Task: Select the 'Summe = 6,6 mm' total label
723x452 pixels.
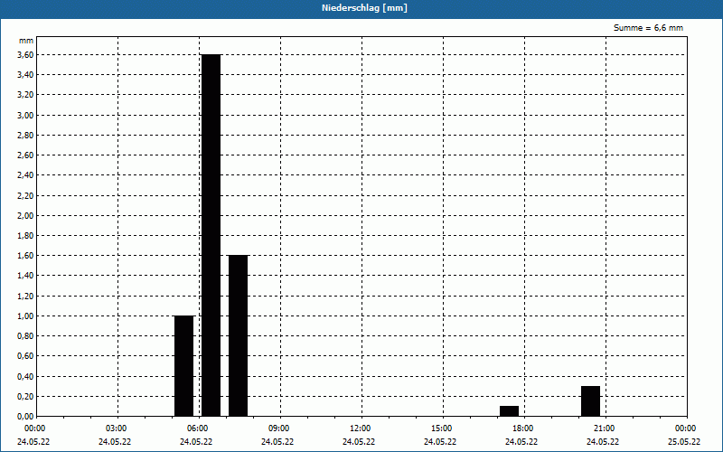Action: pyautogui.click(x=648, y=28)
